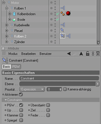Select the Constraint tag on Kolben 2
101x124 pixels.
coord(63,36)
